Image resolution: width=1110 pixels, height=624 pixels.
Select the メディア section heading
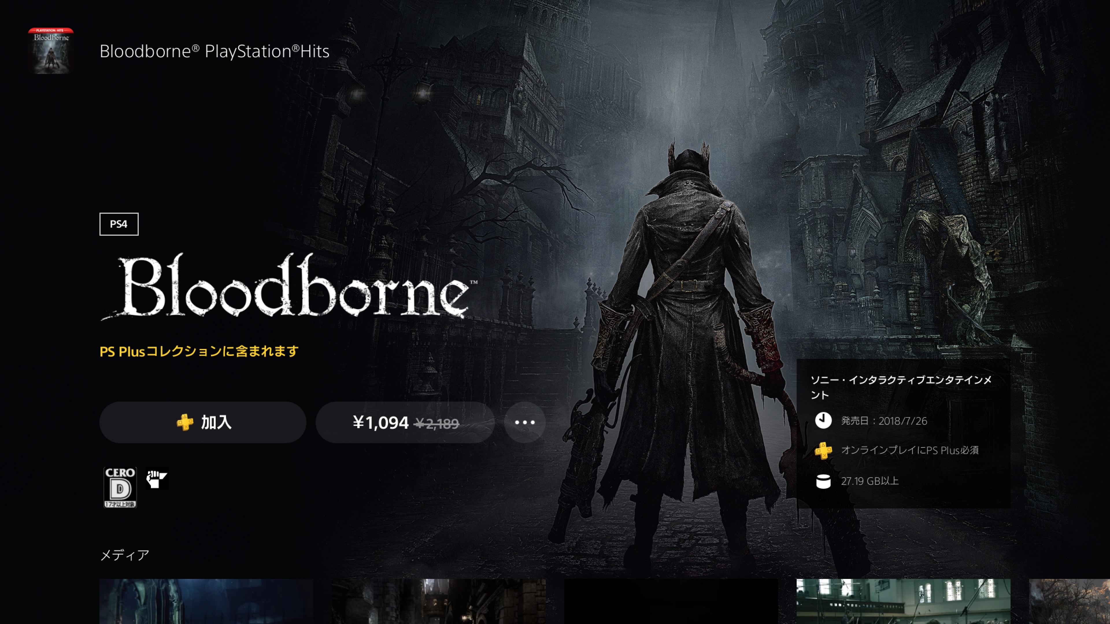(x=125, y=555)
